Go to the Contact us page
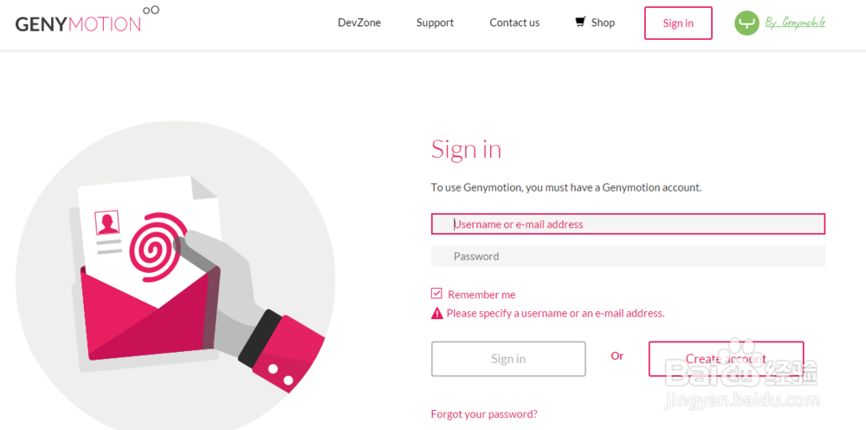The height and width of the screenshot is (430, 866). pos(514,23)
